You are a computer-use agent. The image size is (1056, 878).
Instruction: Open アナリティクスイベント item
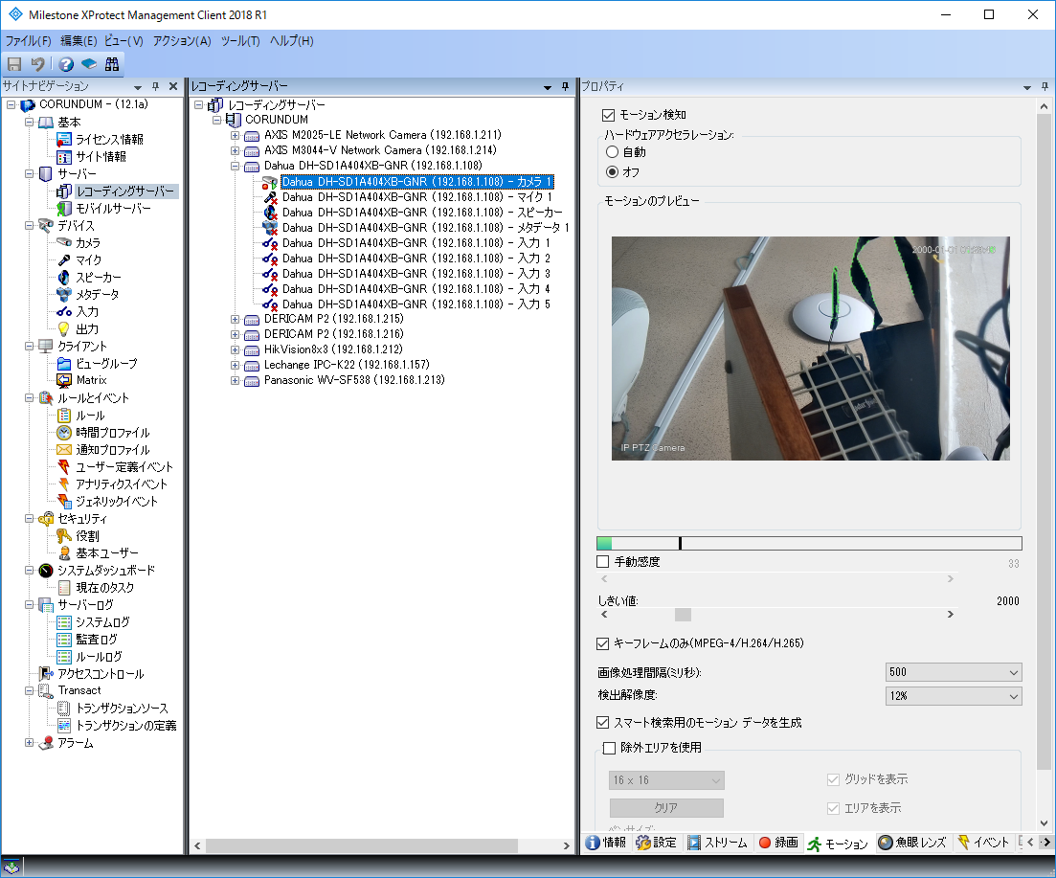click(122, 484)
